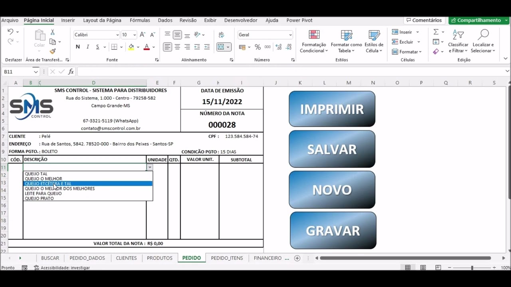Expand the Name Box B11 dropdown arrow
This screenshot has width=511, height=287.
pyautogui.click(x=36, y=72)
